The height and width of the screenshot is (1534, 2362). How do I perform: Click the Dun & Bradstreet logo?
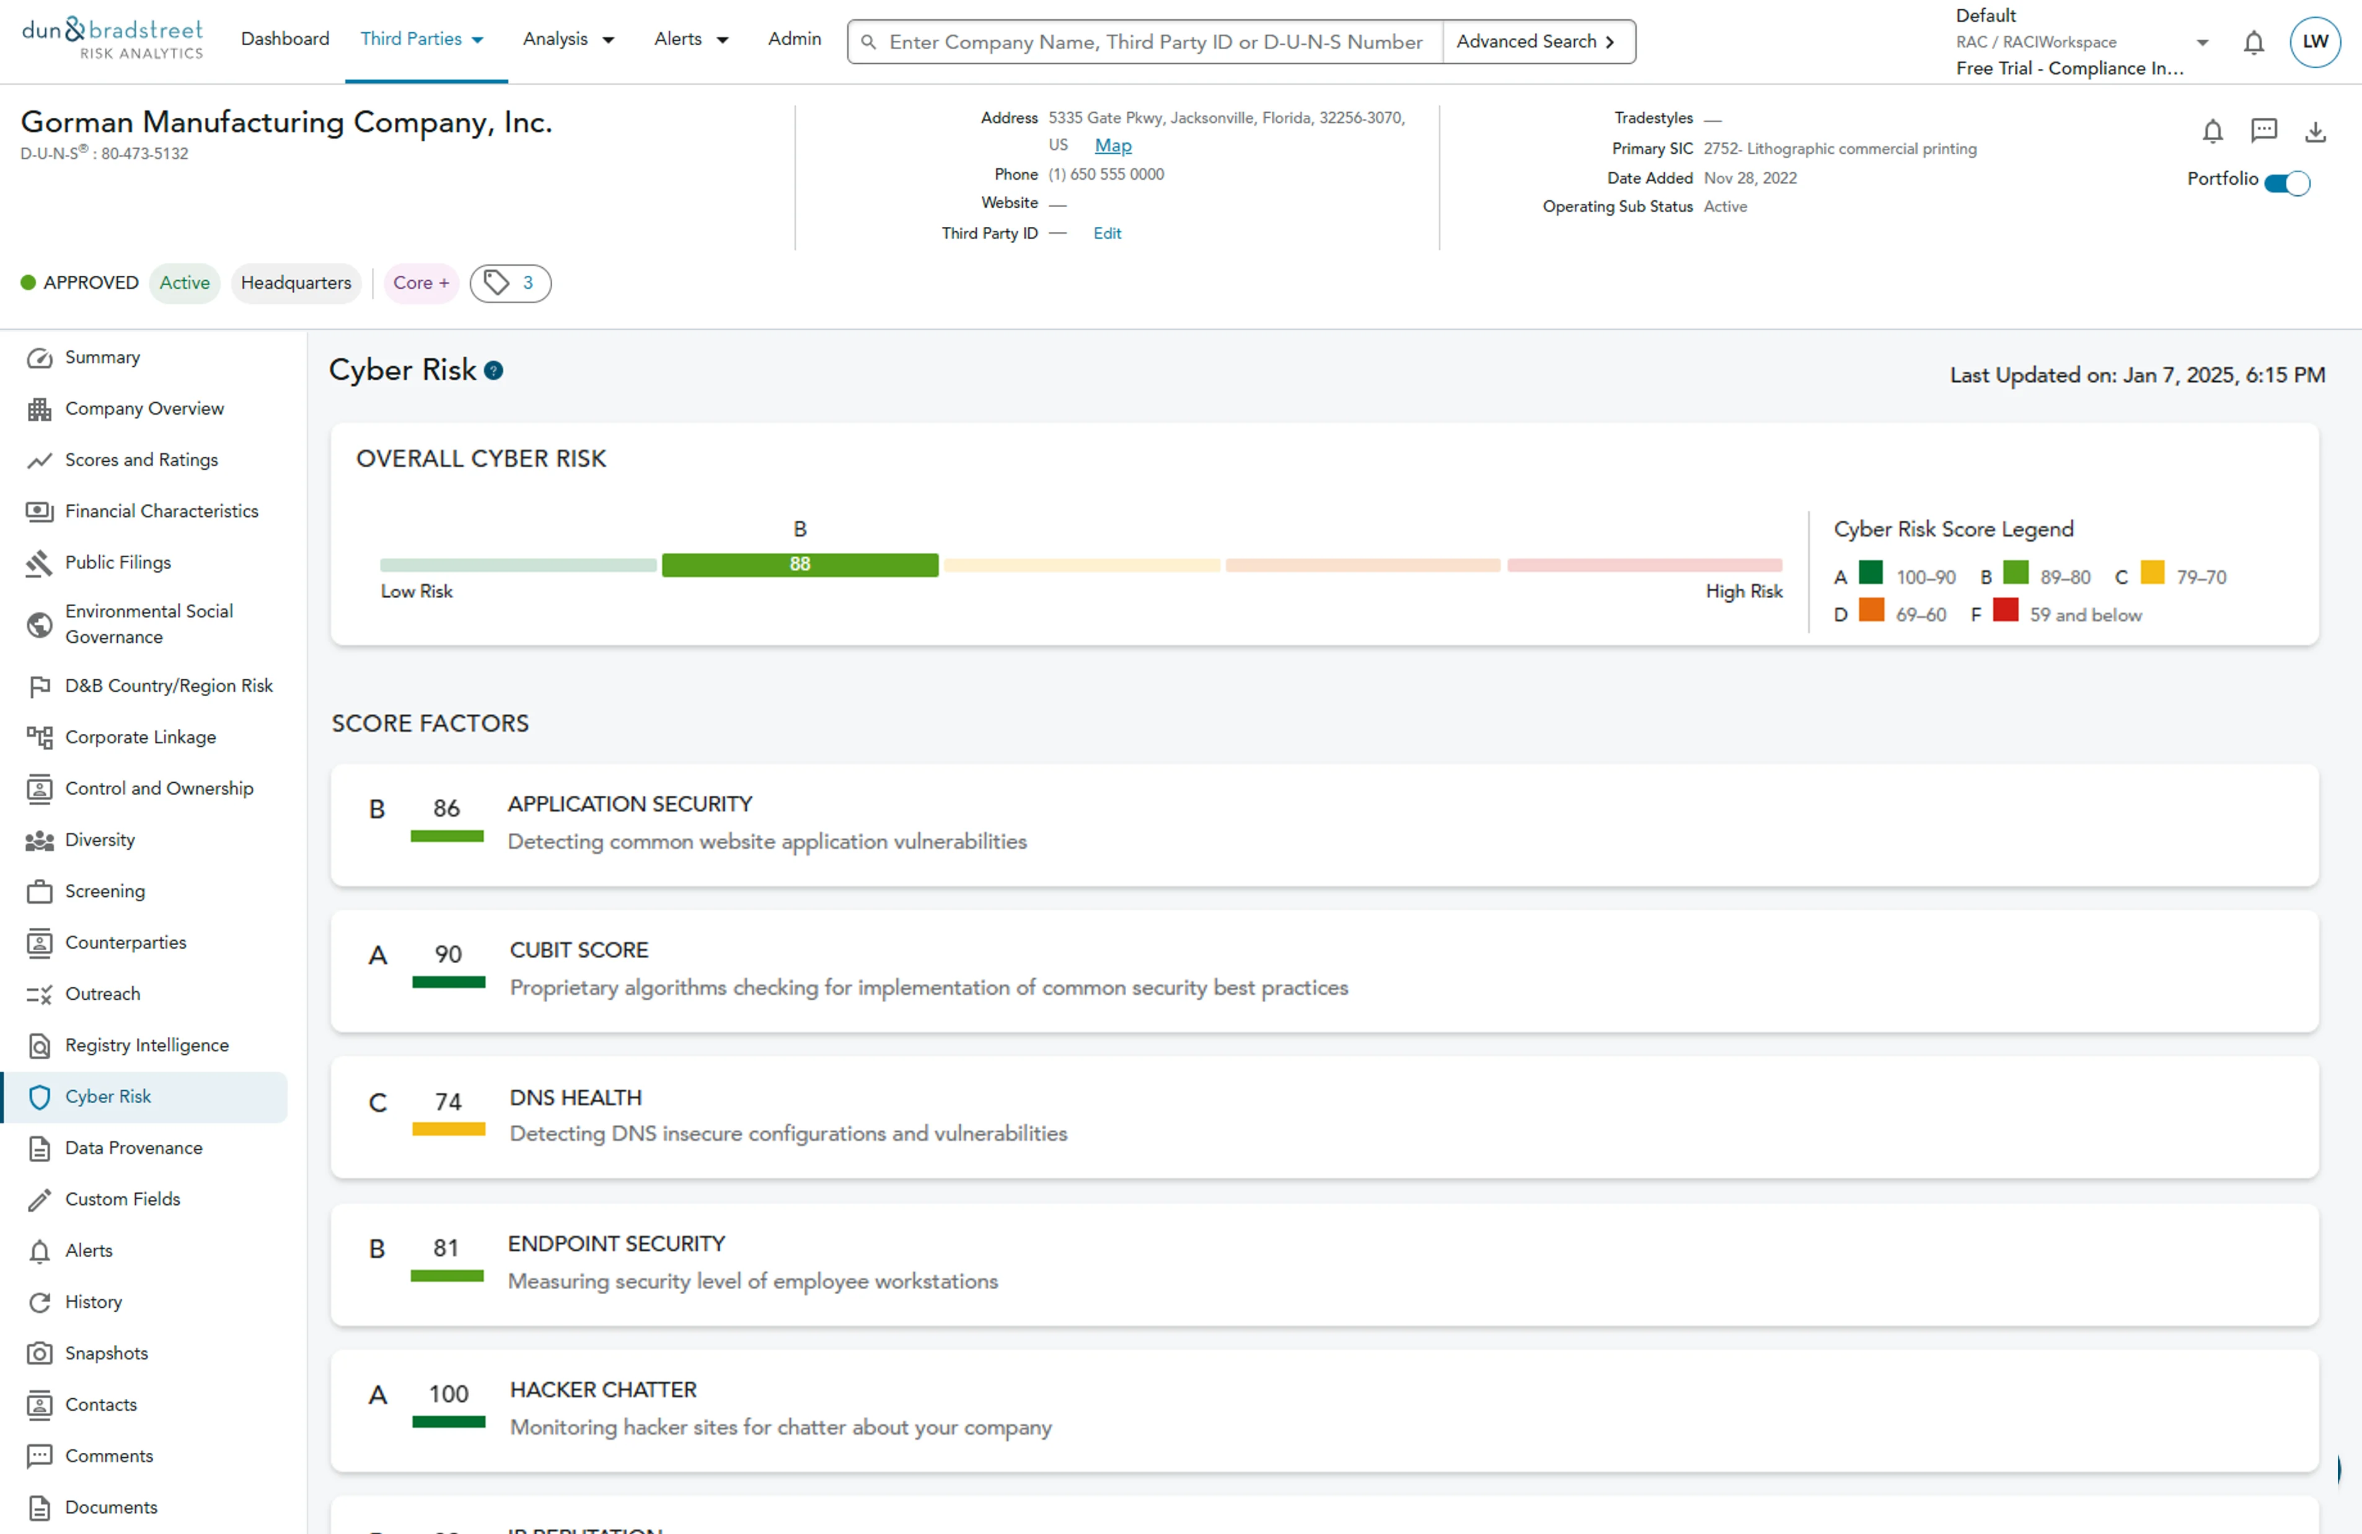[112, 40]
